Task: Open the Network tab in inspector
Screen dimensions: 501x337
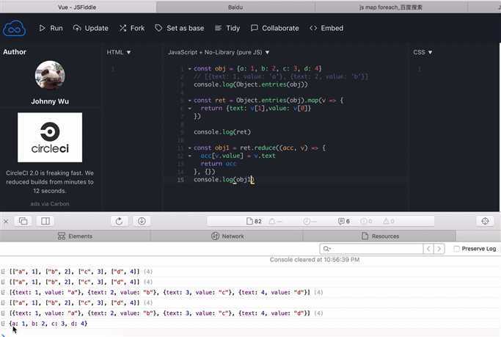Action: 227,236
